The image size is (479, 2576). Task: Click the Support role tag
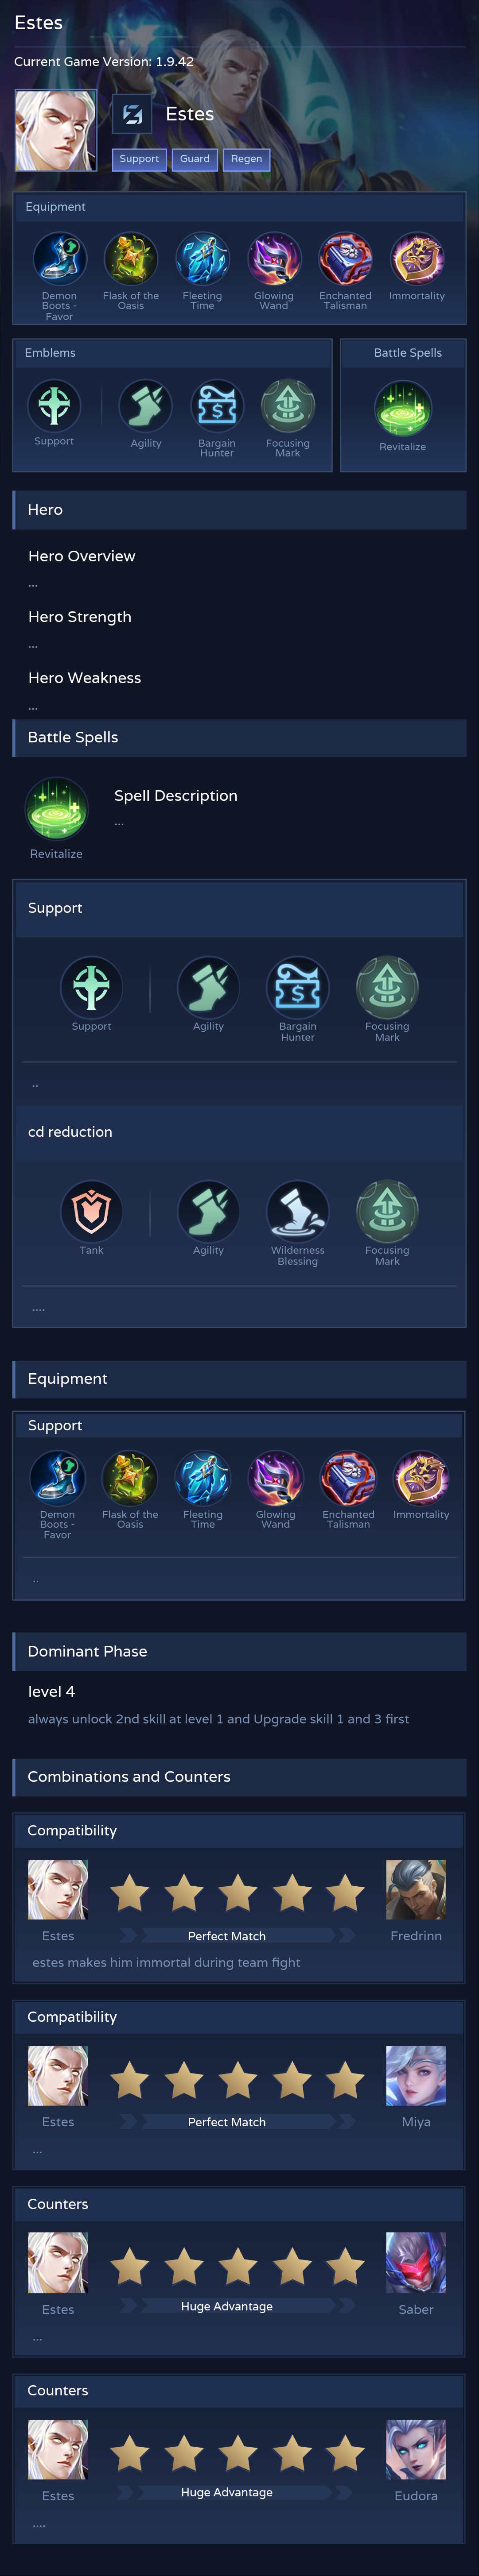point(139,159)
